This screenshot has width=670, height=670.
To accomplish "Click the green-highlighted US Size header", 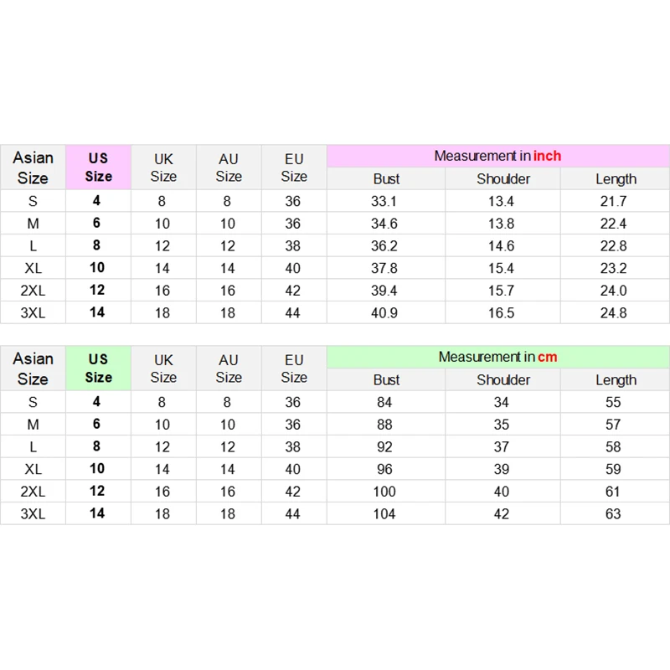I will (98, 368).
